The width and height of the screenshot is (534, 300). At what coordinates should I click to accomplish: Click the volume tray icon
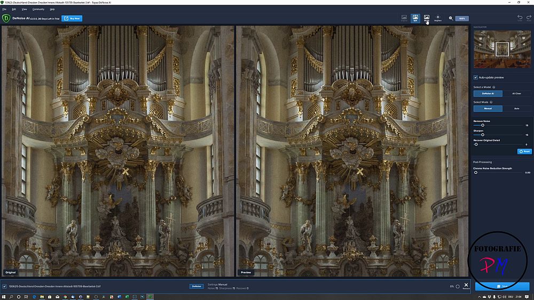pyautogui.click(x=505, y=297)
